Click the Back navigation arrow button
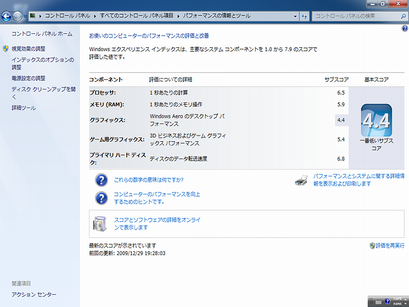The image size is (409, 307). tap(6, 16)
